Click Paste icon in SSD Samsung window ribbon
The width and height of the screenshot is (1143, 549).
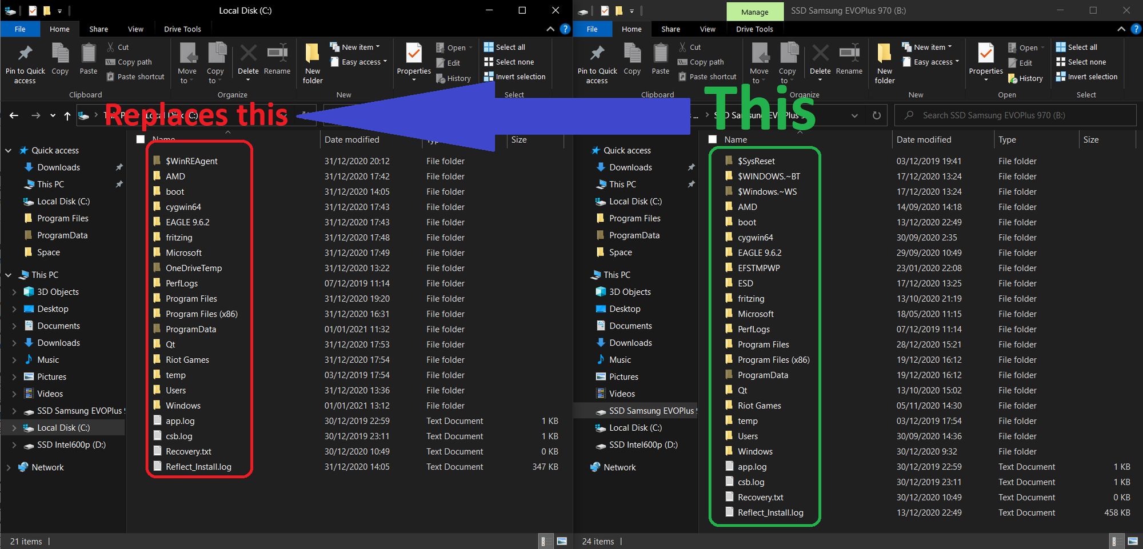[660, 59]
